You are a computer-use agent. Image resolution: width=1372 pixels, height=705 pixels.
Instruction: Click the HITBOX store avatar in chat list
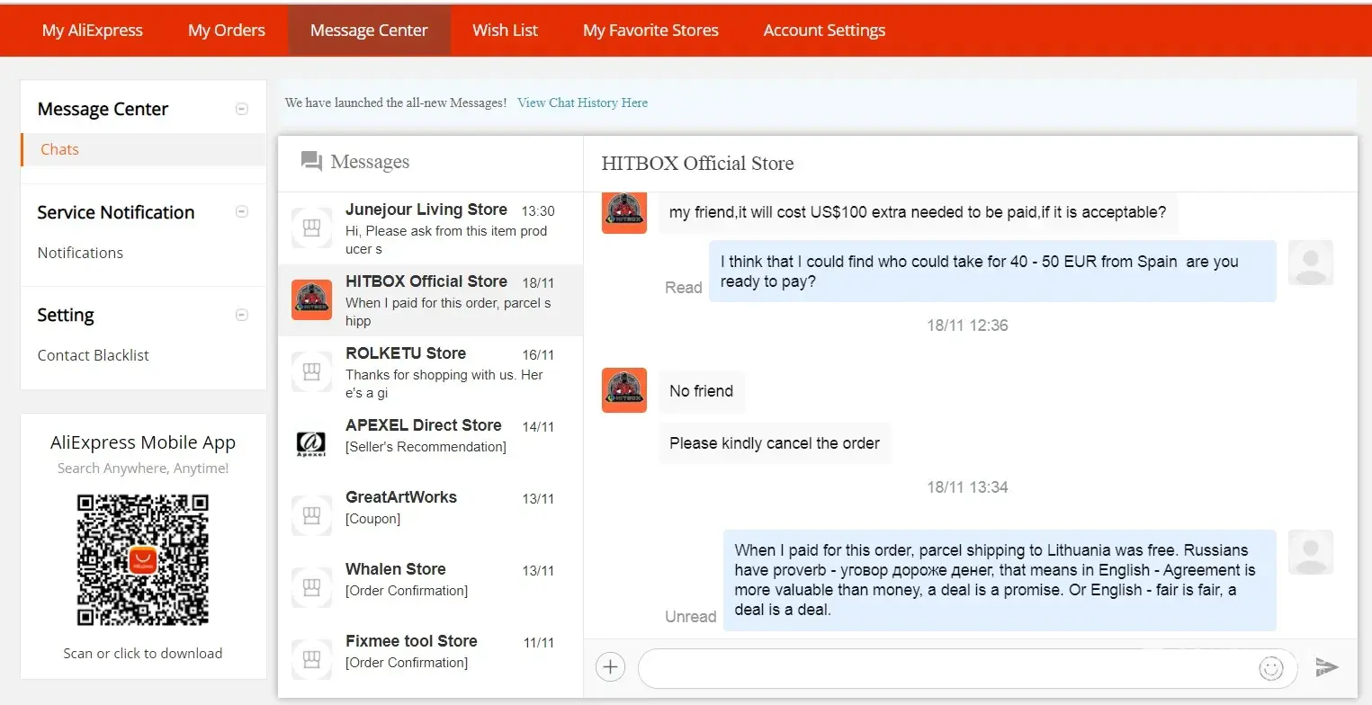coord(311,299)
